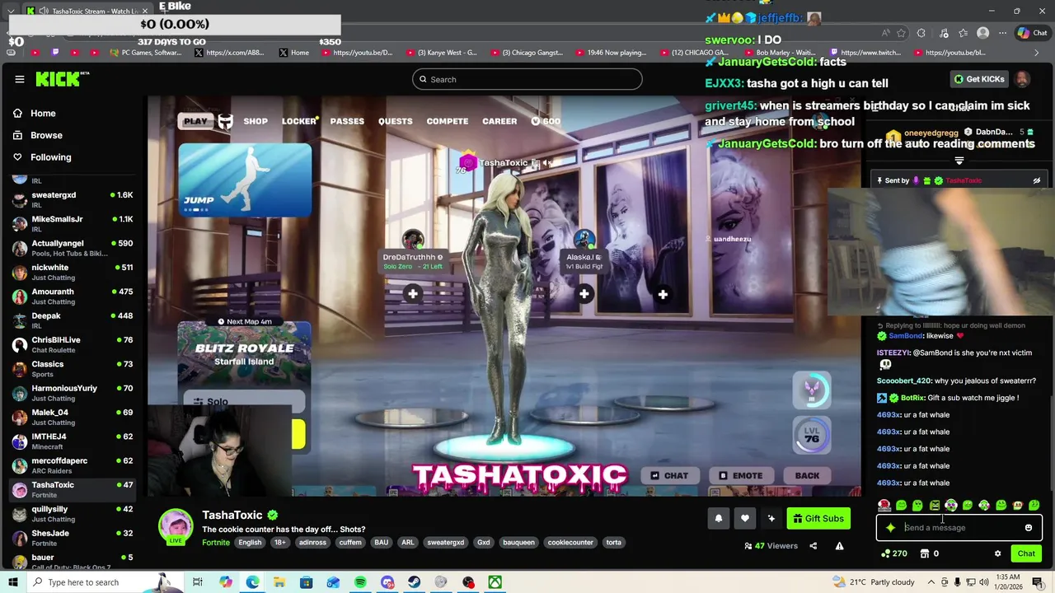Expand the pinned gift banner chevron
The width and height of the screenshot is (1055, 593).
click(x=959, y=161)
